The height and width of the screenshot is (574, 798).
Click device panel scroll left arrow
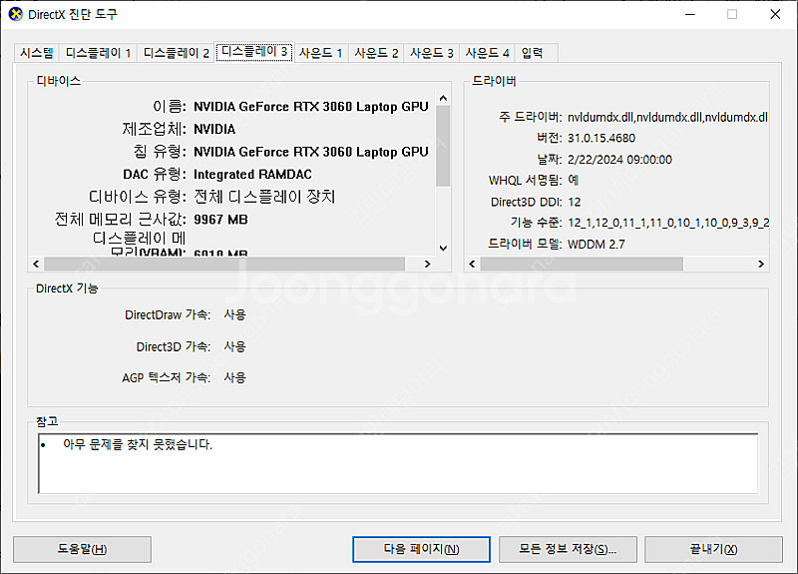(36, 264)
